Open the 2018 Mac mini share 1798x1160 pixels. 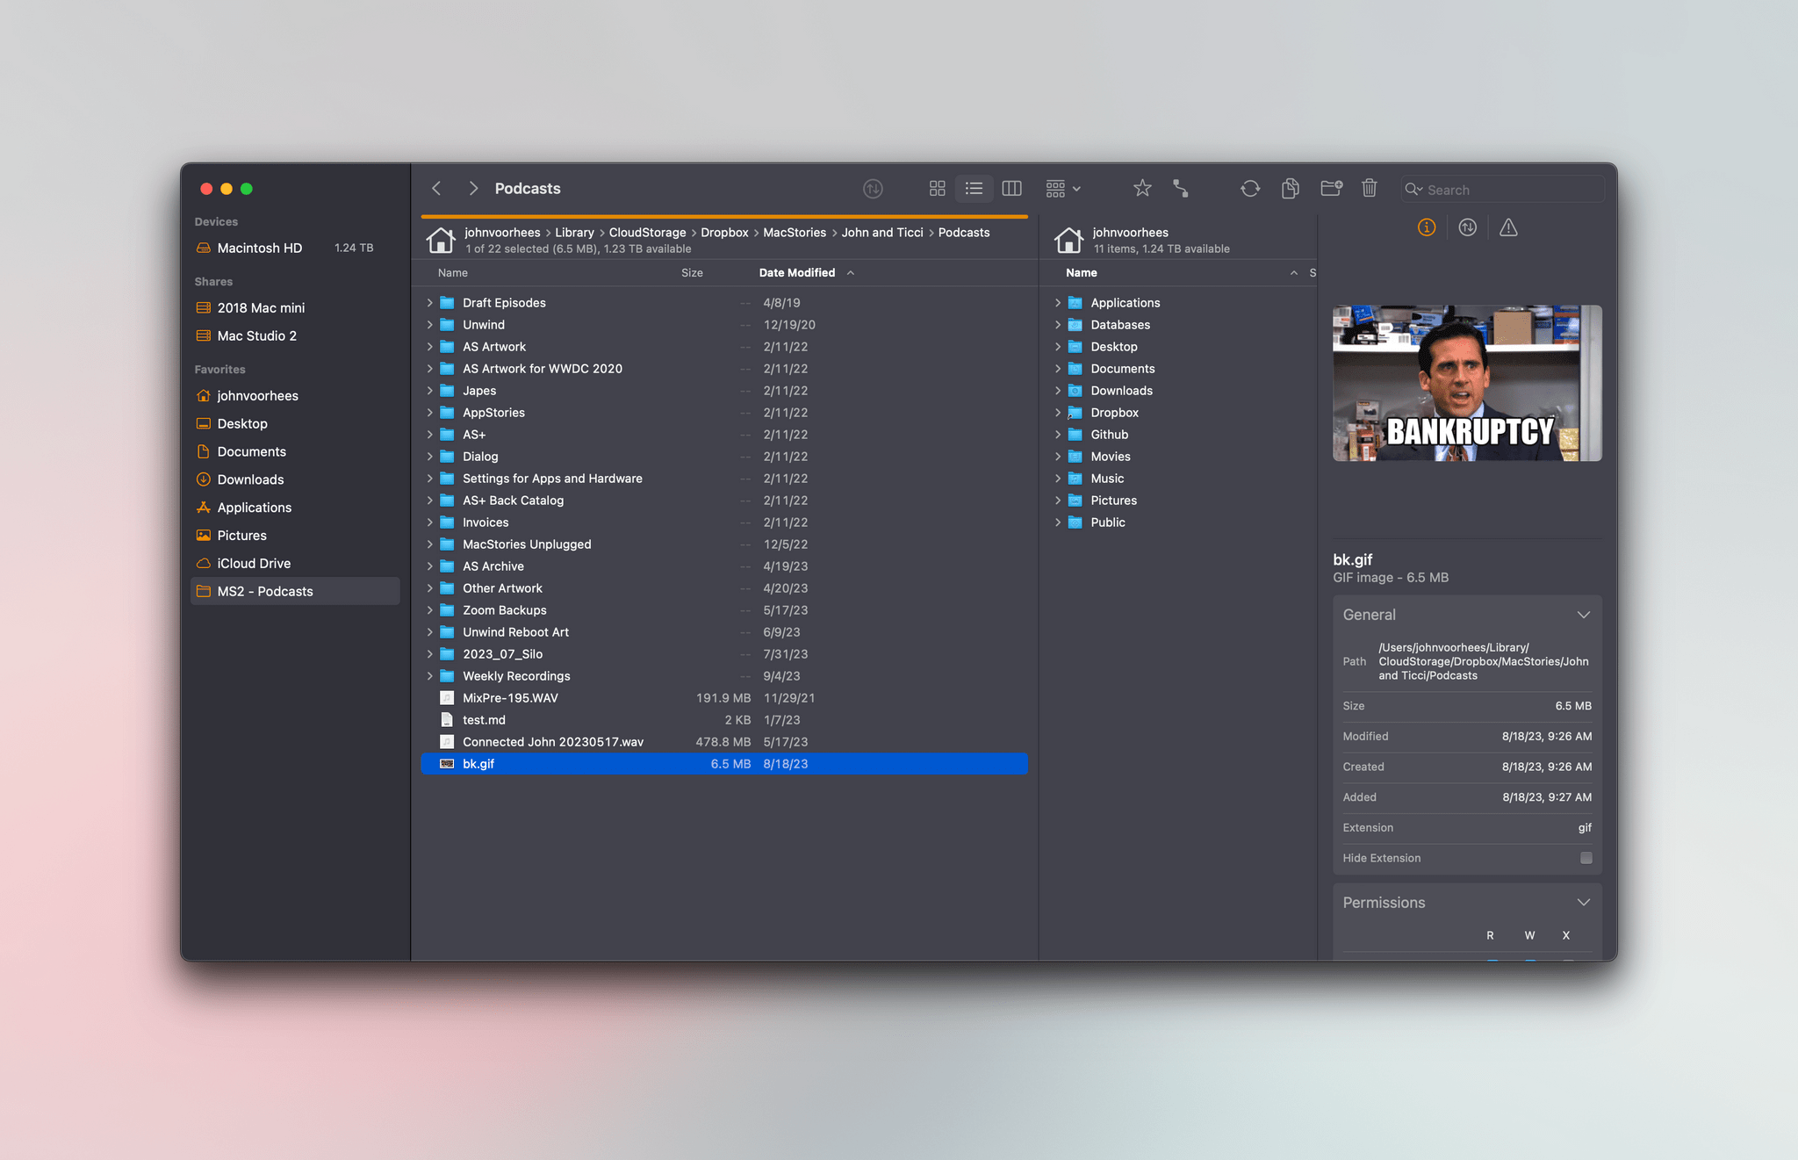click(294, 308)
